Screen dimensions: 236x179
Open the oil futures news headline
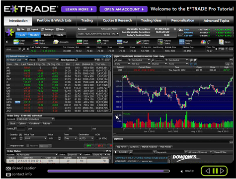click(141, 158)
